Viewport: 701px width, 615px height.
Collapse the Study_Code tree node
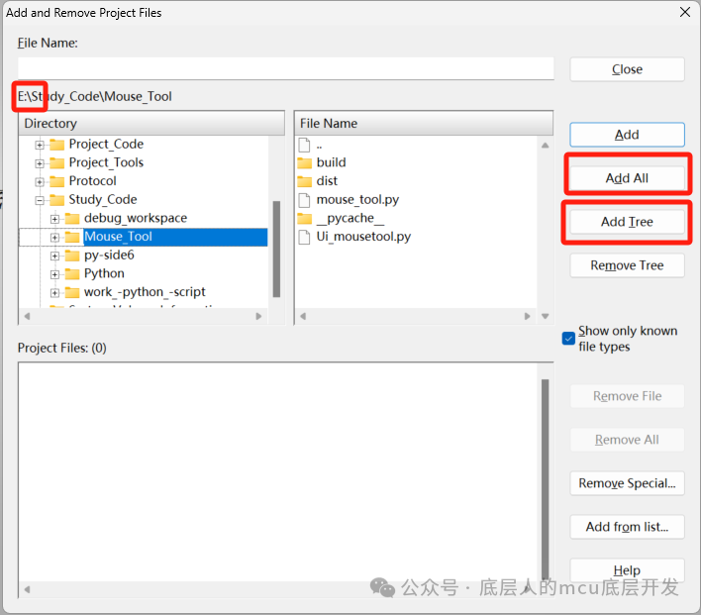point(41,200)
